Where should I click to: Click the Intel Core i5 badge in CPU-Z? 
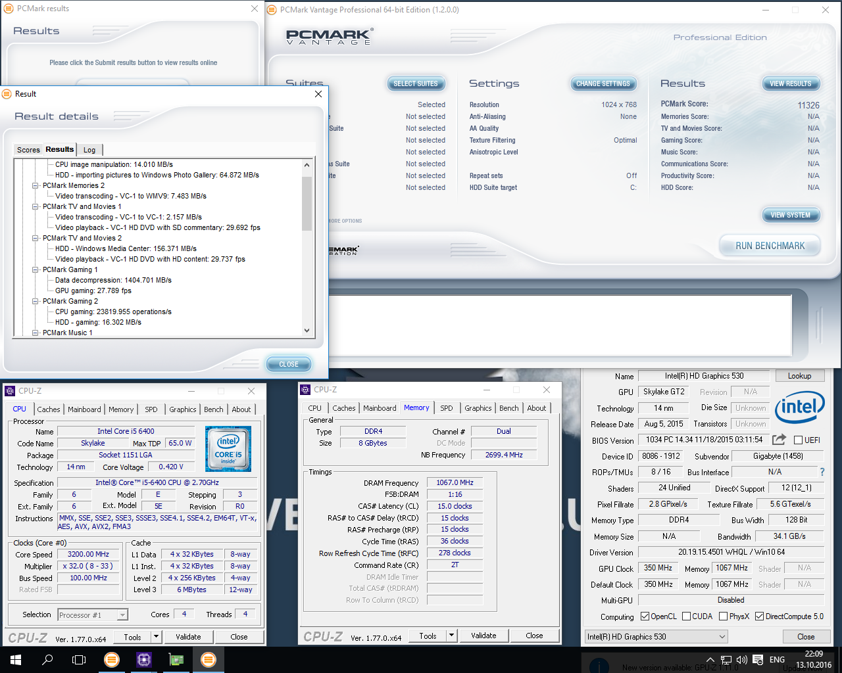(x=228, y=449)
